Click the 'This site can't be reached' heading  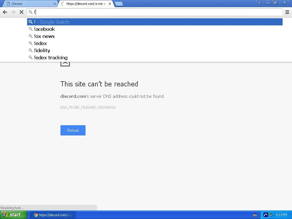point(99,84)
